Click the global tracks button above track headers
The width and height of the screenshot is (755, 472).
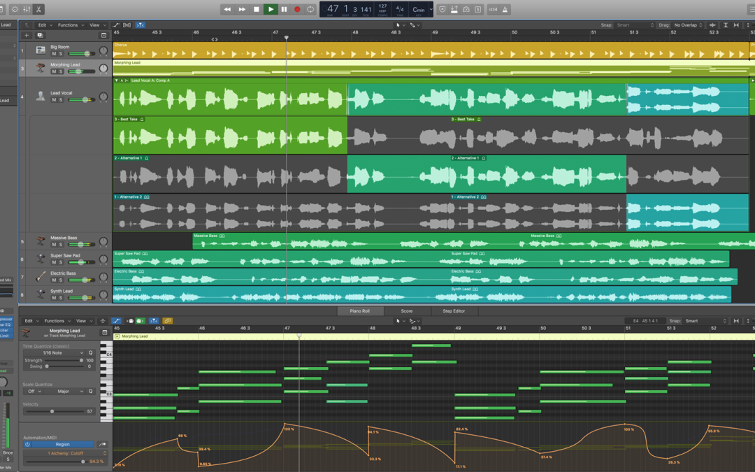point(103,35)
